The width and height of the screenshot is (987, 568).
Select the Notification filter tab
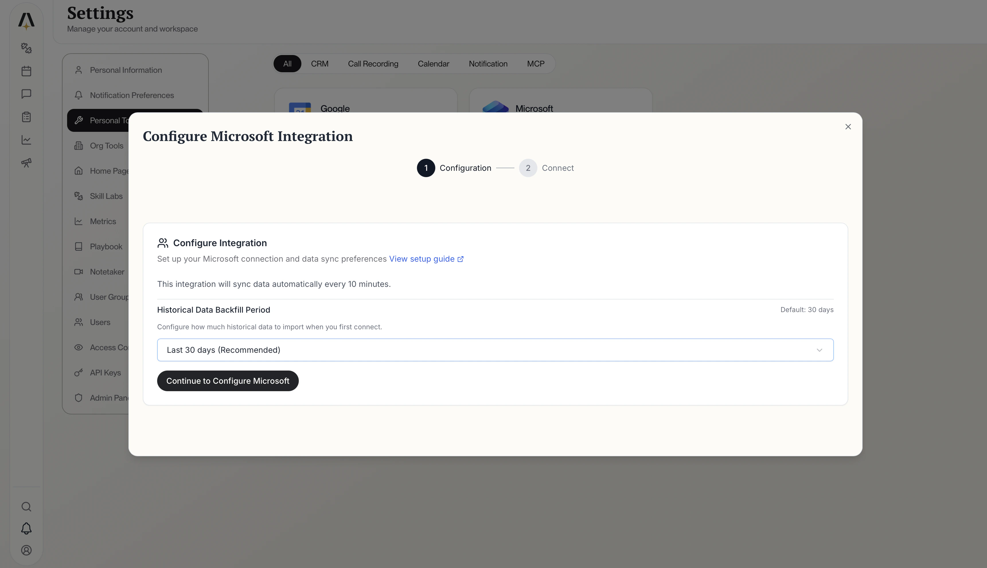coord(488,64)
